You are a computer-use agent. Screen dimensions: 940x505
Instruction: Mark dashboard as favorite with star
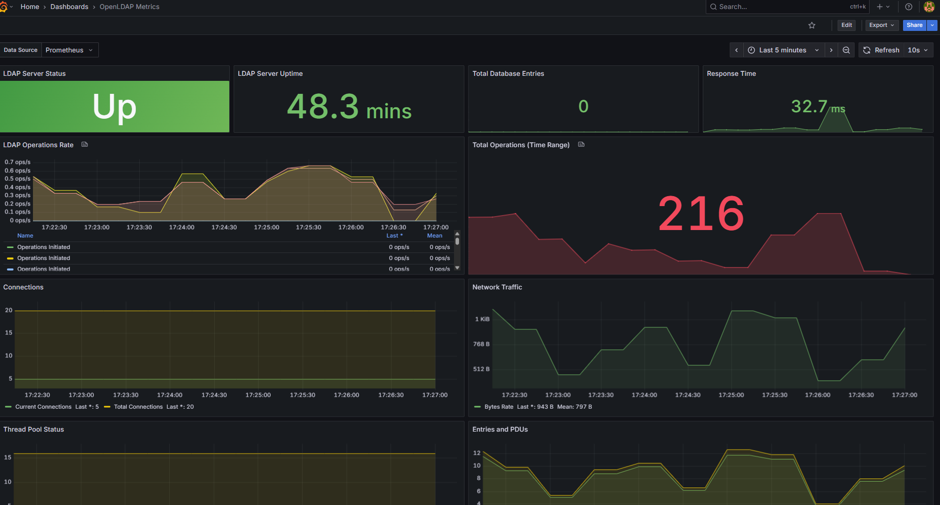812,25
